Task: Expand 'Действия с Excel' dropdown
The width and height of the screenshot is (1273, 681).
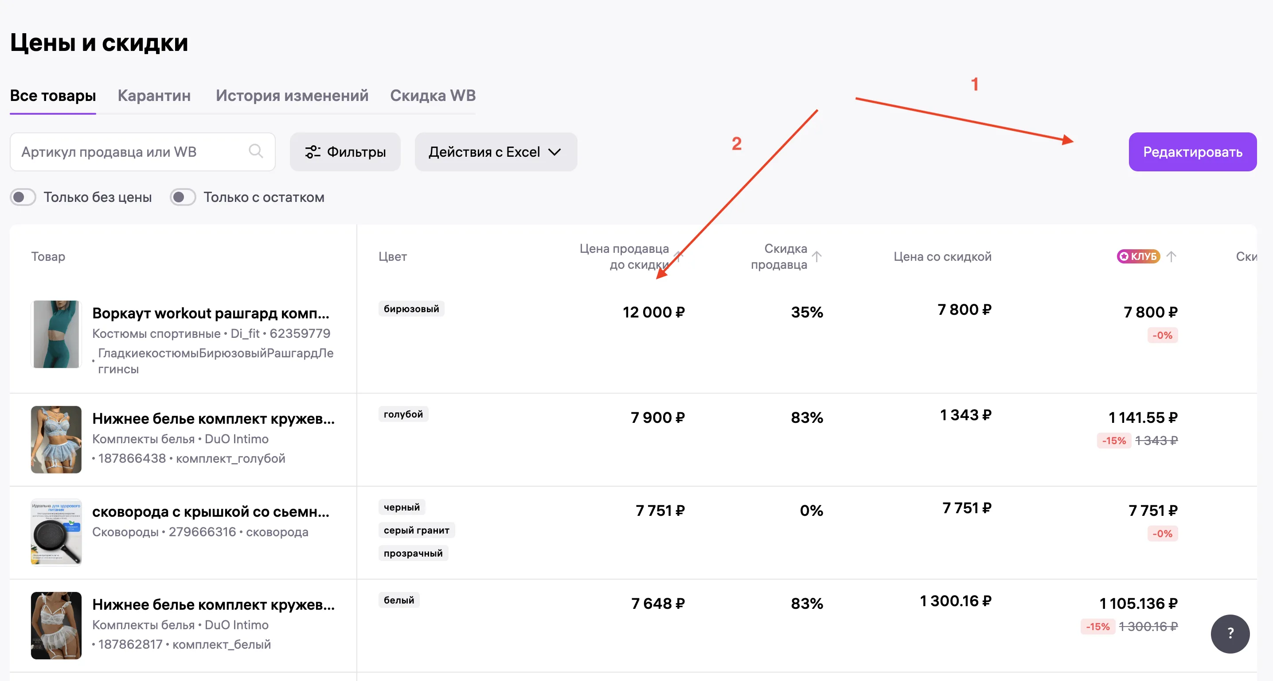Action: 495,152
